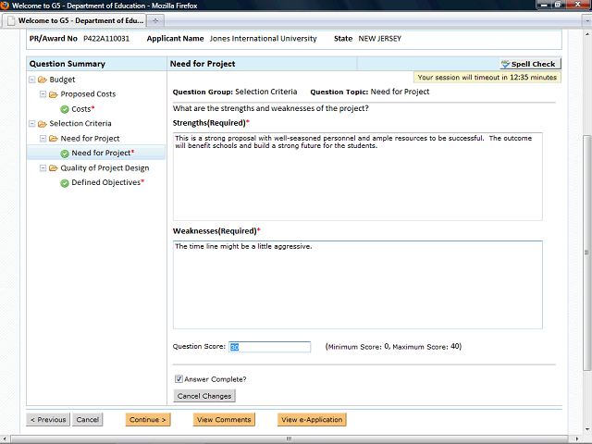Collapse the Budget tree node
The width and height of the screenshot is (592, 444).
click(x=32, y=80)
